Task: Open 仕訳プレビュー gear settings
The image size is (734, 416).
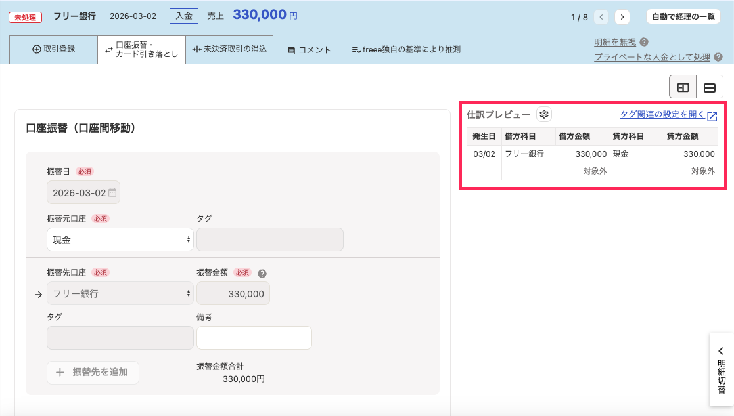Action: coord(544,114)
